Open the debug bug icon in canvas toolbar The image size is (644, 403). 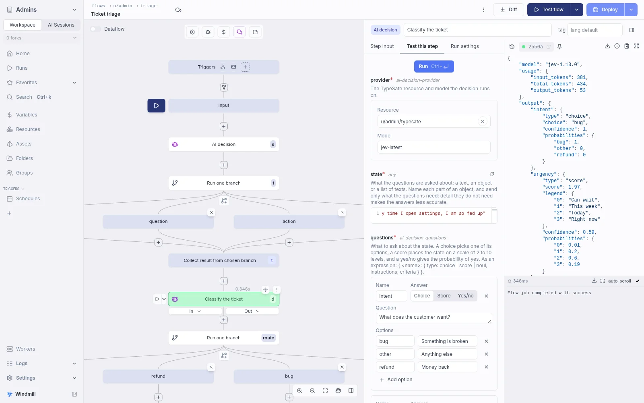tap(208, 32)
